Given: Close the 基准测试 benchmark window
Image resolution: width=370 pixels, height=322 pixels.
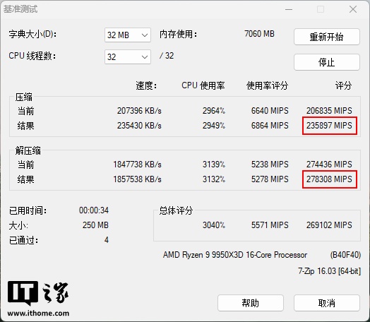Looking at the screenshot, I should tap(353, 9).
